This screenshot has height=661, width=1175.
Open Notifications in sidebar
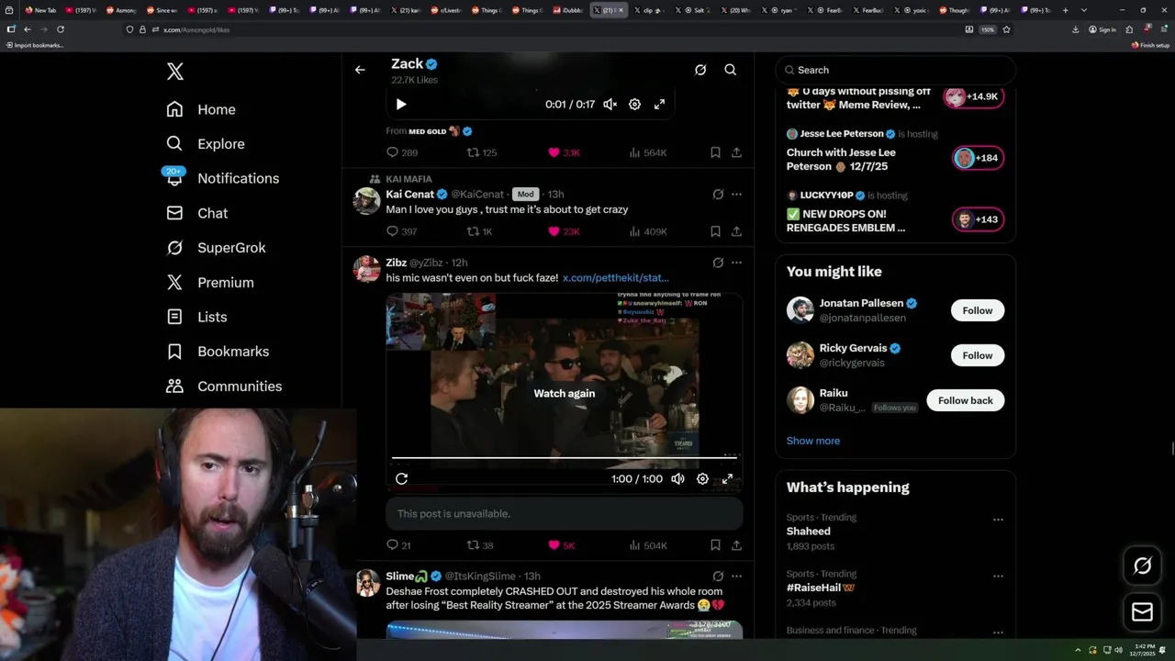click(x=222, y=178)
